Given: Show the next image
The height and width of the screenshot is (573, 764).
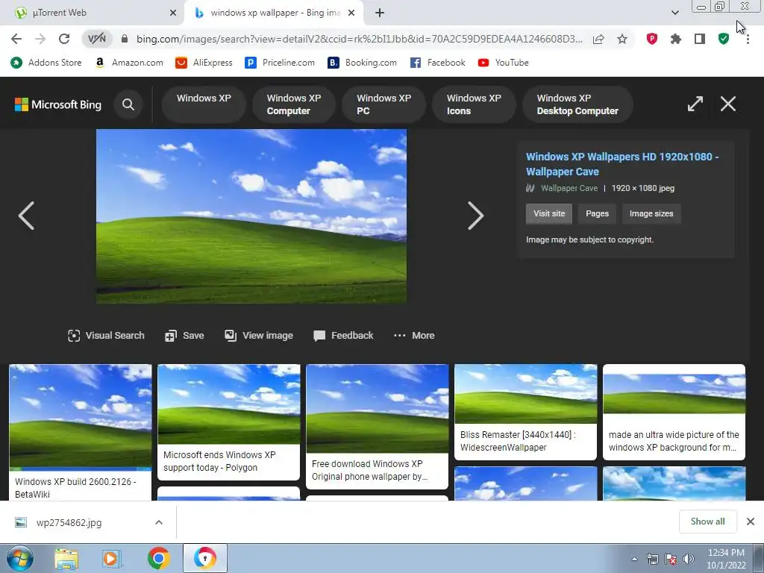Looking at the screenshot, I should click(475, 216).
